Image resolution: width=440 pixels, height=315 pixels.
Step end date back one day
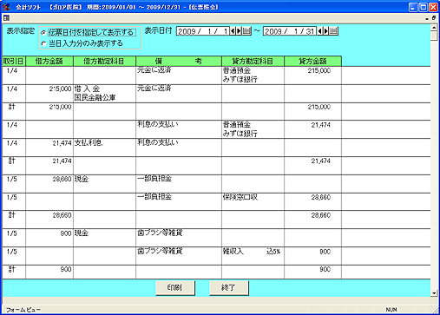click(320, 30)
